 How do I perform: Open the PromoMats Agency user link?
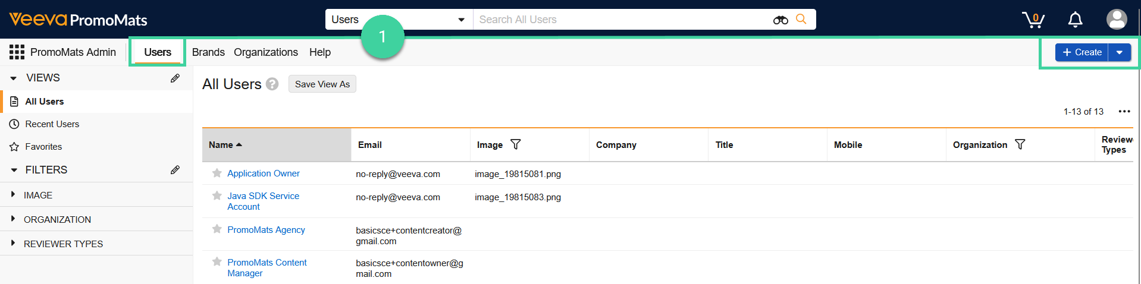(x=266, y=230)
